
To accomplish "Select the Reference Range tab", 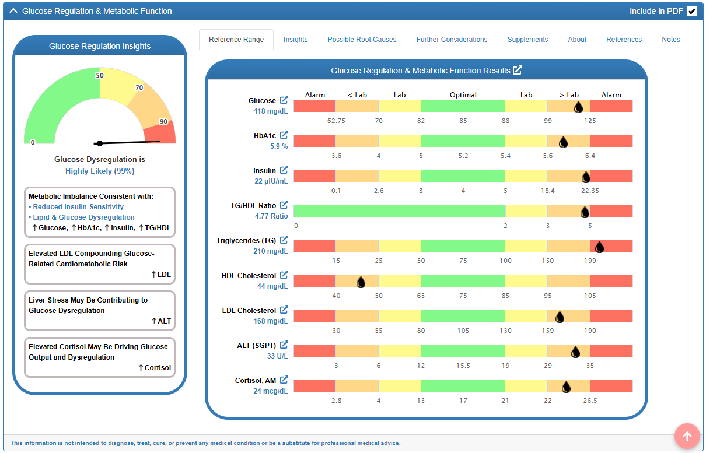I will click(236, 40).
